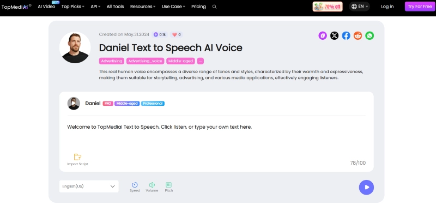The width and height of the screenshot is (436, 205).
Task: Click the blue Professional label
Action: [153, 104]
